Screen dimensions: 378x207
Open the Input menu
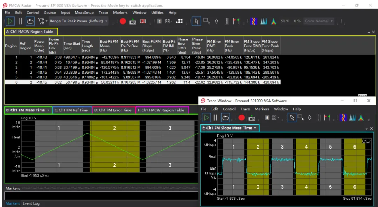[65, 13]
